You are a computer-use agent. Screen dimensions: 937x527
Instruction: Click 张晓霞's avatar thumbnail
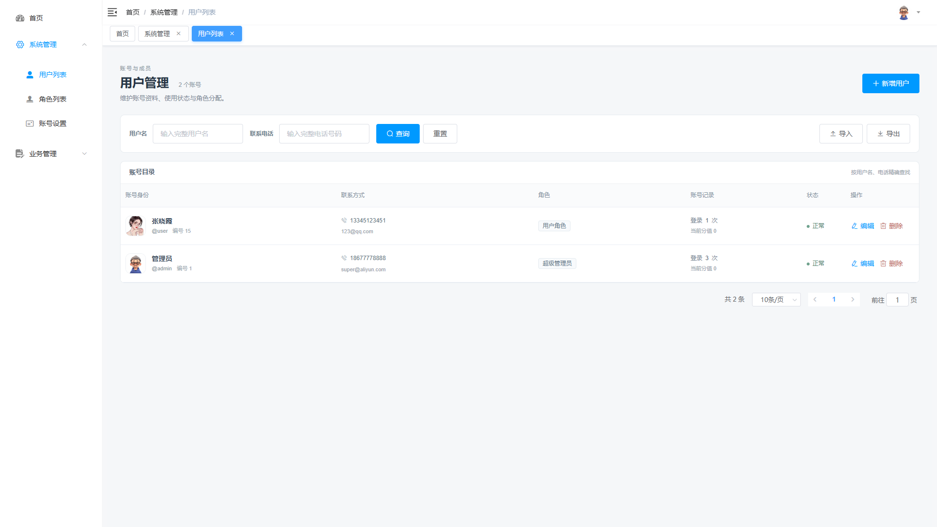tap(135, 226)
